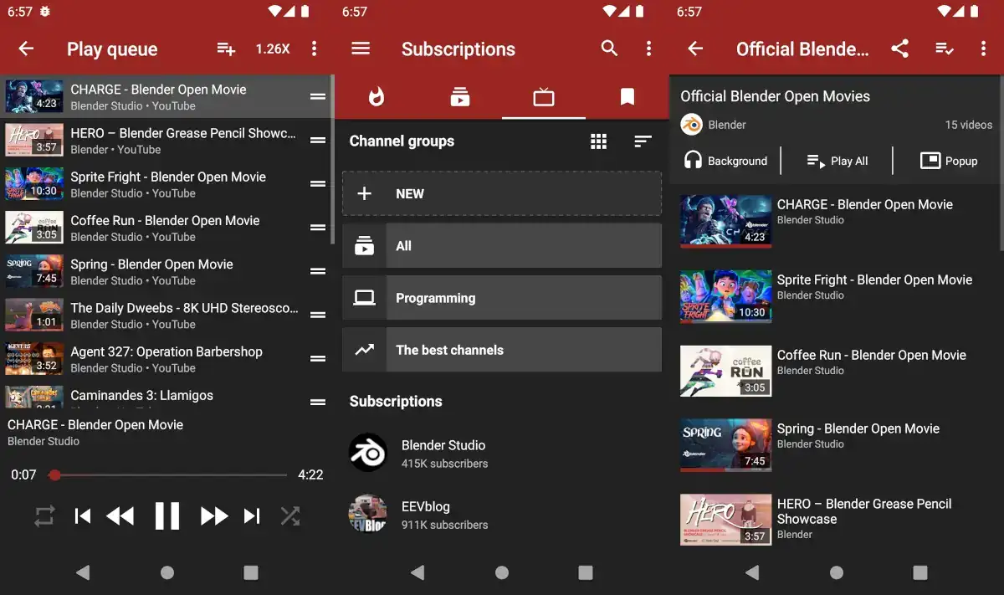Open the Coffee Run video thumbnail

[x=725, y=370]
